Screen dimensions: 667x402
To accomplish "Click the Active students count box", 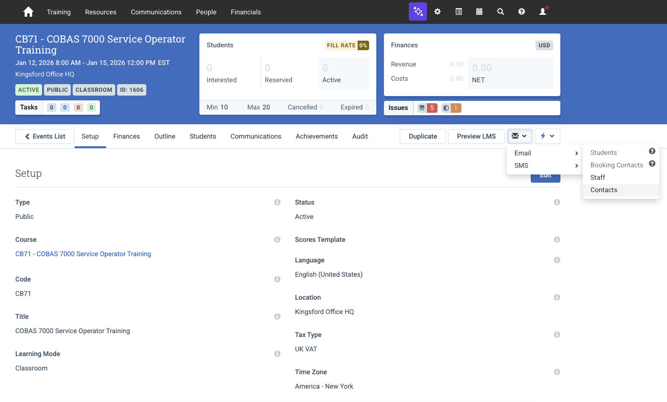I will pos(343,73).
